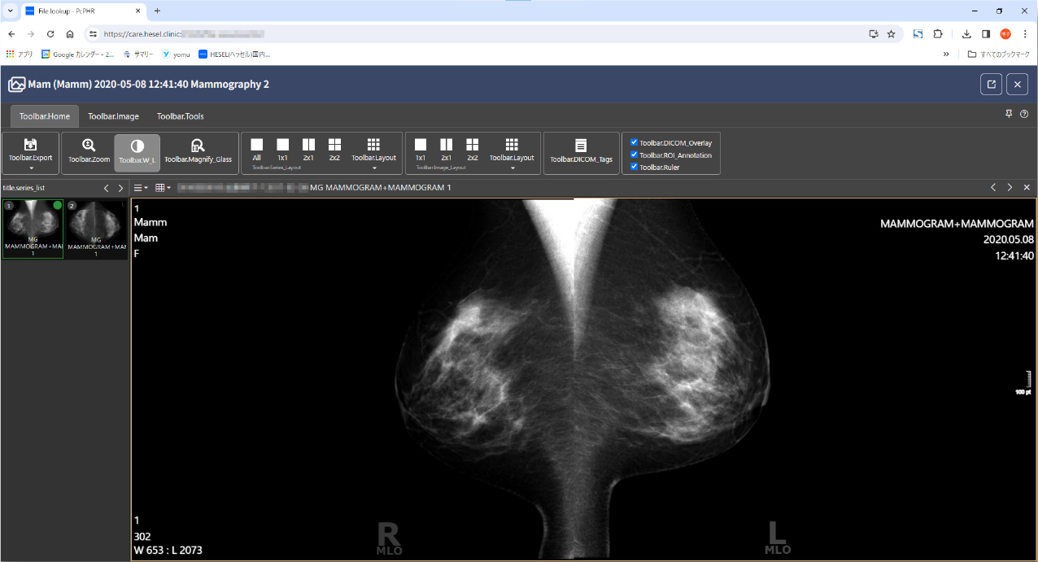The width and height of the screenshot is (1038, 562).
Task: Go to next image in viewport header
Action: 1010,188
